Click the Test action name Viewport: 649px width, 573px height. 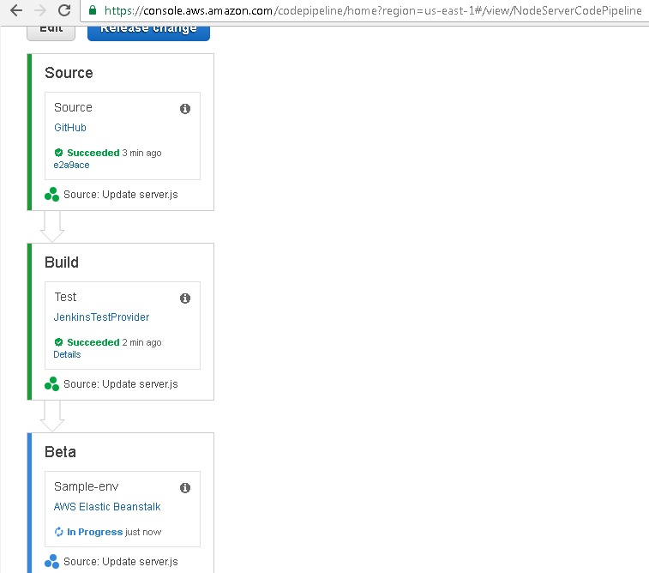pyautogui.click(x=65, y=297)
